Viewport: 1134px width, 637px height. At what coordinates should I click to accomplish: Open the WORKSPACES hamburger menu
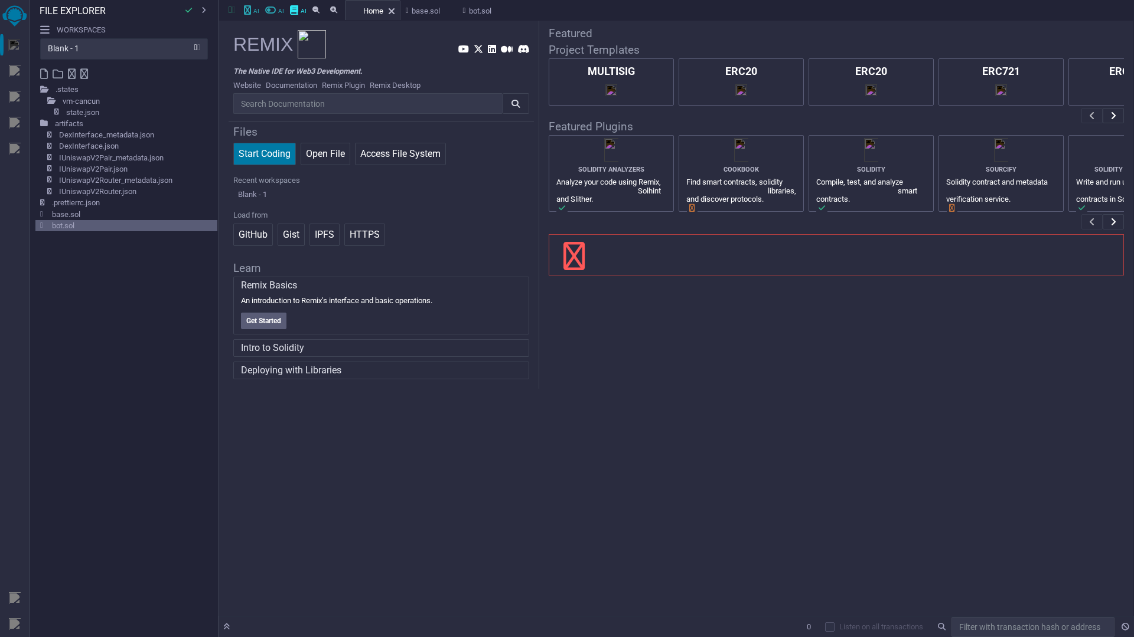pos(45,29)
